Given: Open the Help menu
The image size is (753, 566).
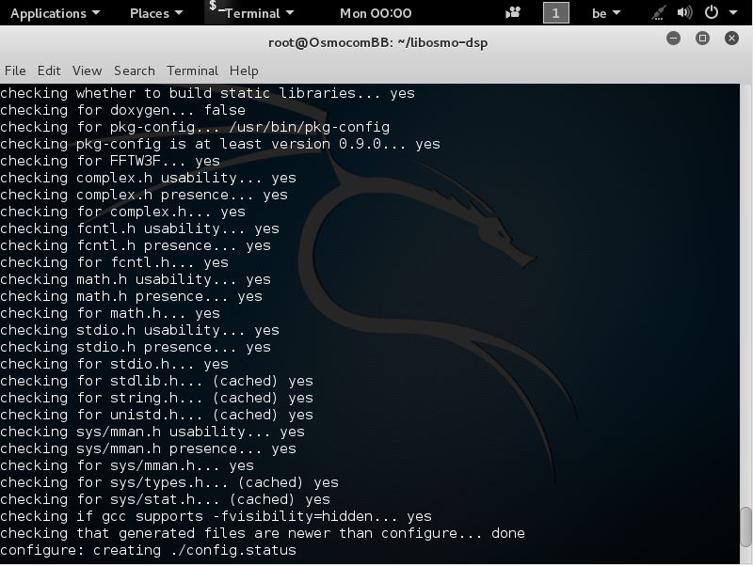Looking at the screenshot, I should click(244, 71).
